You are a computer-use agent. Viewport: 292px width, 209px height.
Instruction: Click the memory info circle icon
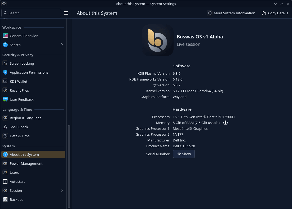click(x=225, y=123)
